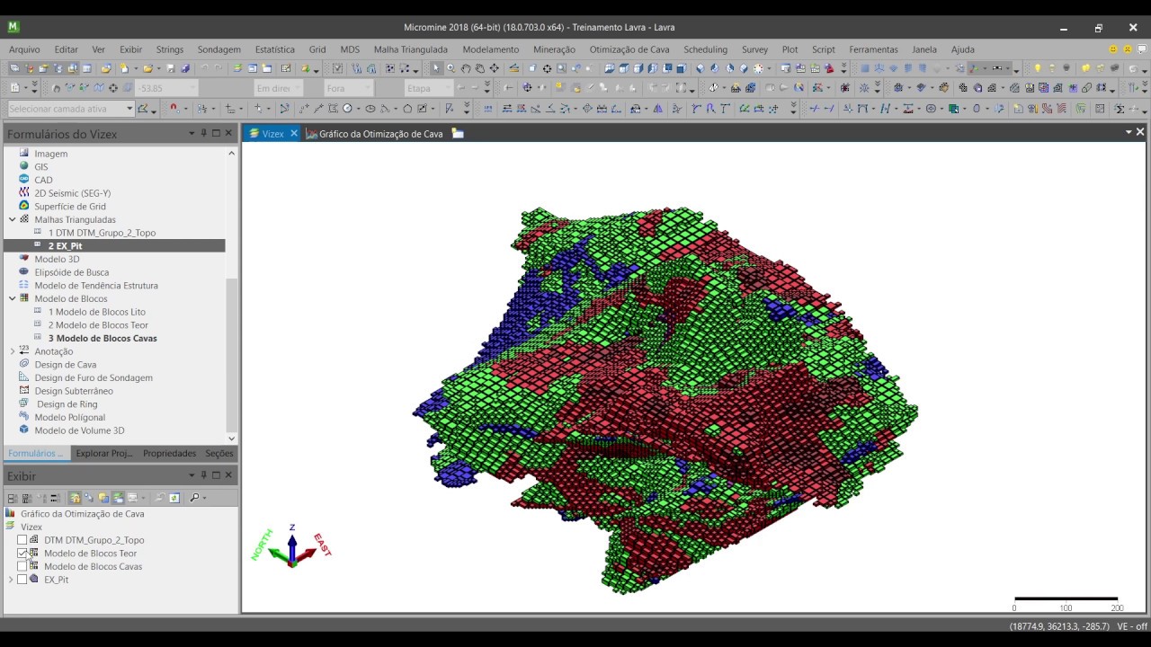Click the VE - off status indicator
The height and width of the screenshot is (647, 1151).
(1133, 626)
